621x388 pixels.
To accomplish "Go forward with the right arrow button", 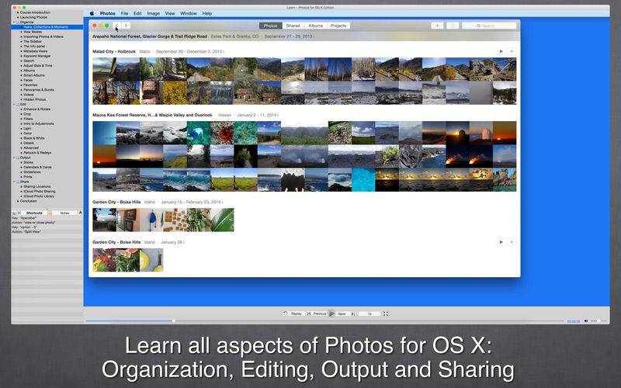I will 126,26.
